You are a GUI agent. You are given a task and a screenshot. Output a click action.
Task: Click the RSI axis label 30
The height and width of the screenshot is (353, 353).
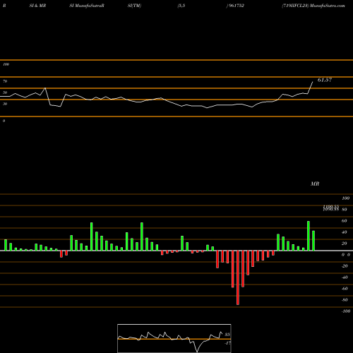click(x=5, y=104)
